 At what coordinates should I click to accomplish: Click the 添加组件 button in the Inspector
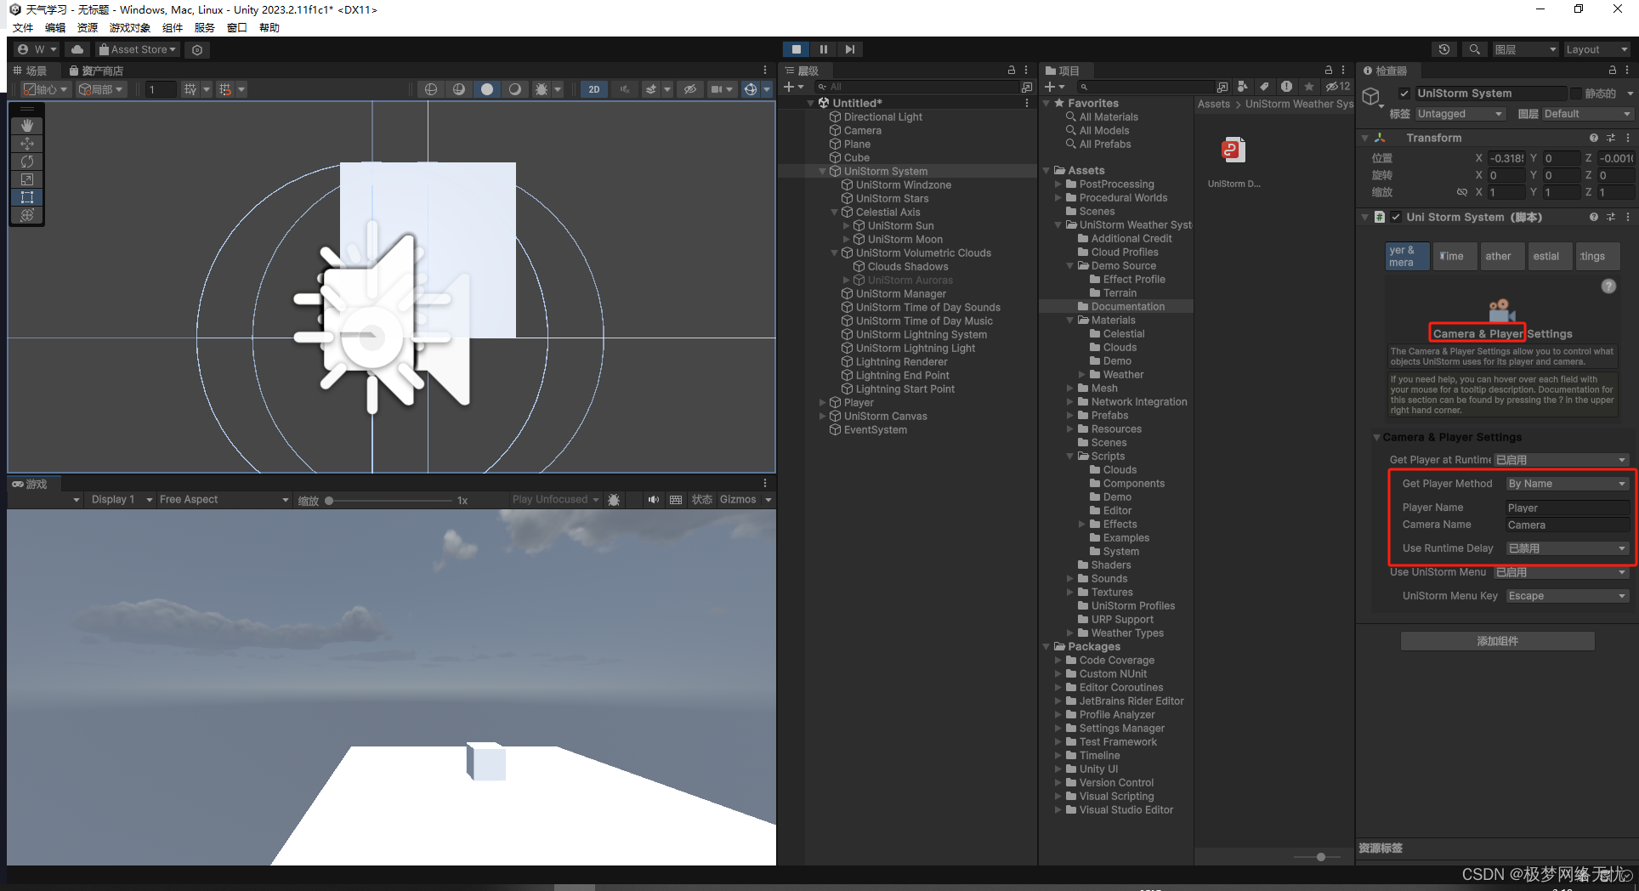point(1497,640)
